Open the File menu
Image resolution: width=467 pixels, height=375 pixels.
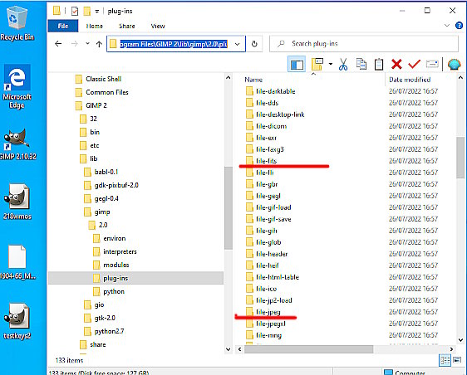(63, 26)
